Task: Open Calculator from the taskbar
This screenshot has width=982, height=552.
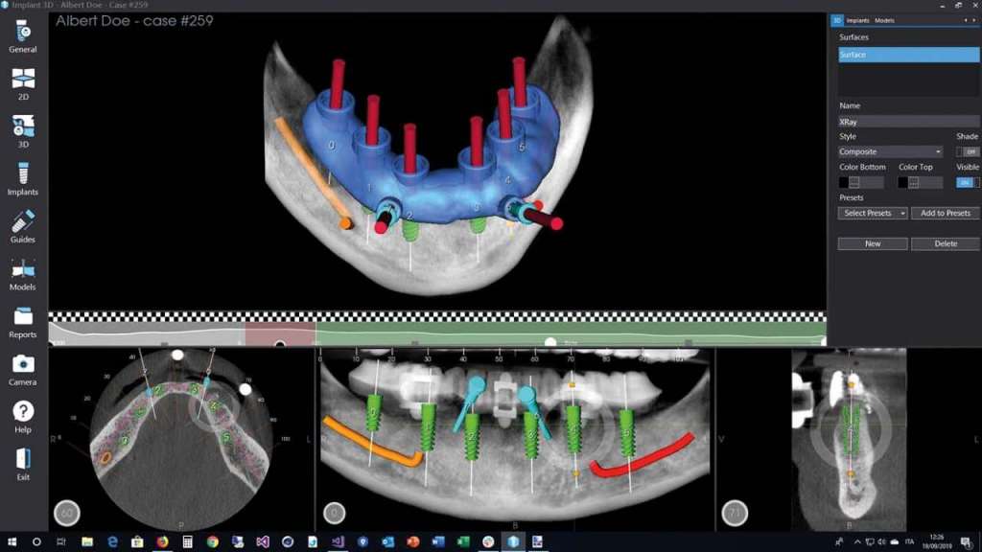Action: tap(187, 542)
